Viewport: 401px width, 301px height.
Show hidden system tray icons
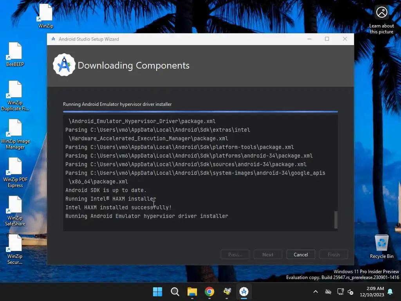(316, 292)
